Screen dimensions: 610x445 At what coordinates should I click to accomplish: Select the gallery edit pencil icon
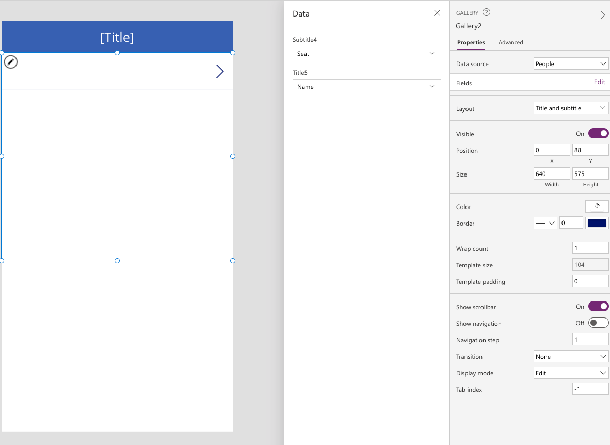coord(11,62)
